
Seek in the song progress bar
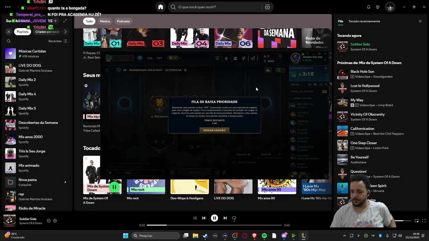click(x=214, y=225)
